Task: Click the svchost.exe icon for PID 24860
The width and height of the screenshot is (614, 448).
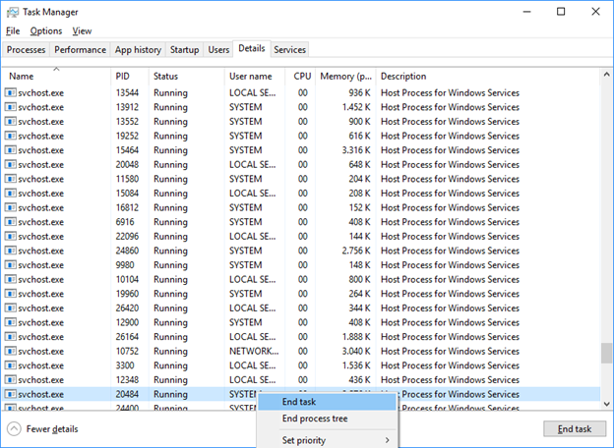Action: (x=10, y=251)
